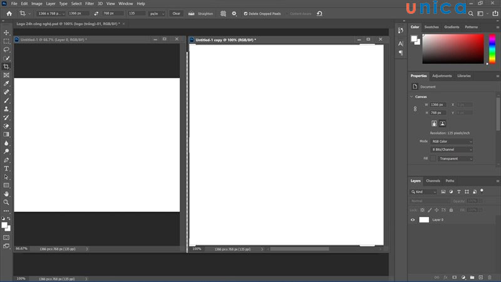Viewport: 501px width, 282px height.
Task: Toggle the layer filter on/off switch
Action: pos(482,190)
